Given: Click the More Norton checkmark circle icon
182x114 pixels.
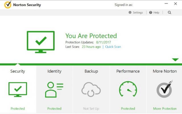Looking at the screenshot, I should [164, 89].
